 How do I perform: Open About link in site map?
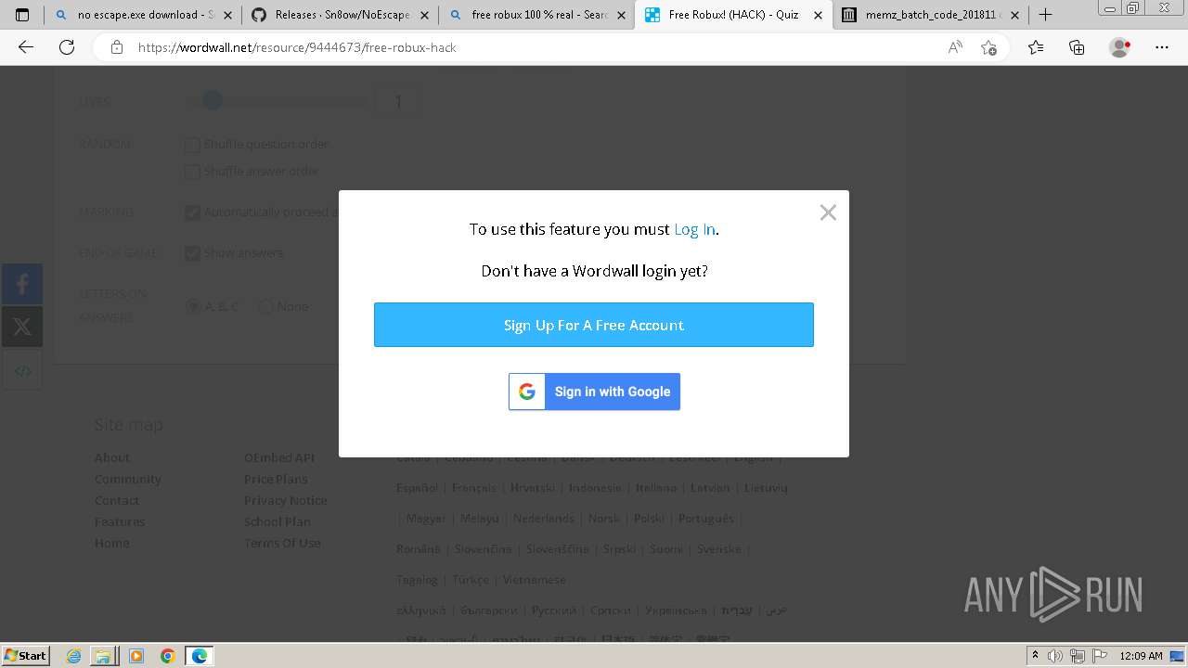tap(112, 457)
